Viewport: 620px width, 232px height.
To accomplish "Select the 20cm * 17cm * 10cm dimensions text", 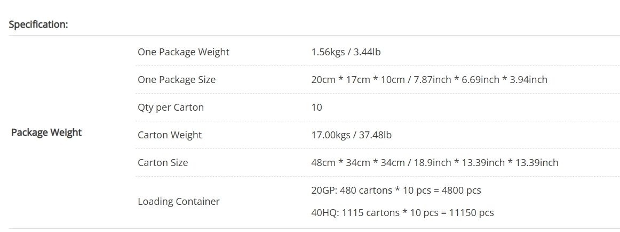I will 358,80.
